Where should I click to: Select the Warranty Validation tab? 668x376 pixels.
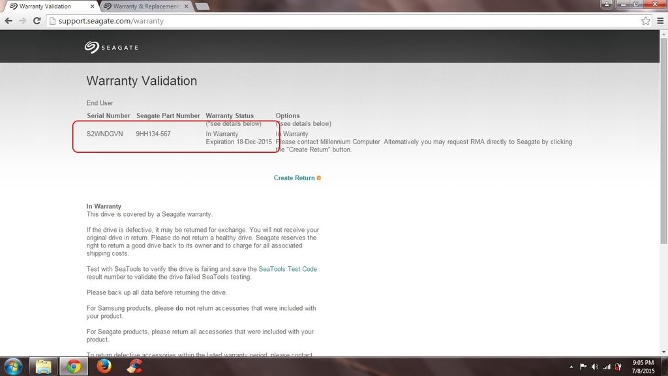[50, 7]
